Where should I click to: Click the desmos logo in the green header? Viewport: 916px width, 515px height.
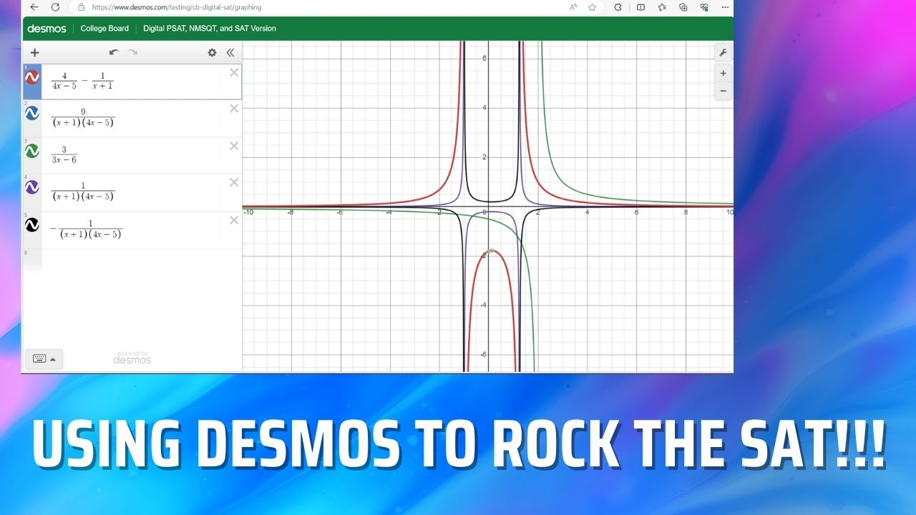(x=46, y=29)
